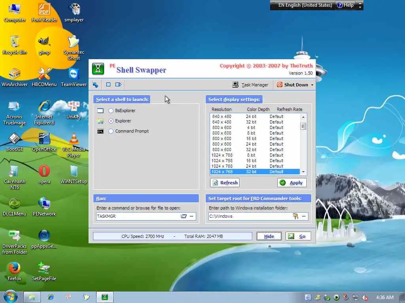The image size is (405, 303).
Task: Select DriverPacks from Folder icon
Action: (15, 242)
